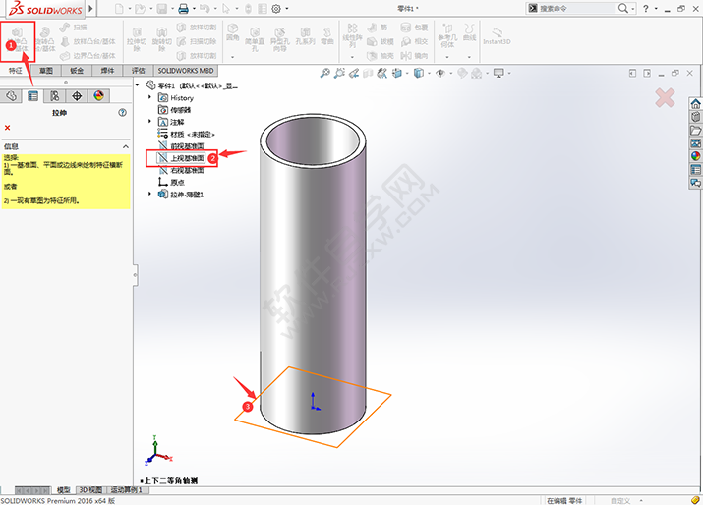Click the 3D 视图 bottom tab
This screenshot has width=703, height=505.
point(89,489)
